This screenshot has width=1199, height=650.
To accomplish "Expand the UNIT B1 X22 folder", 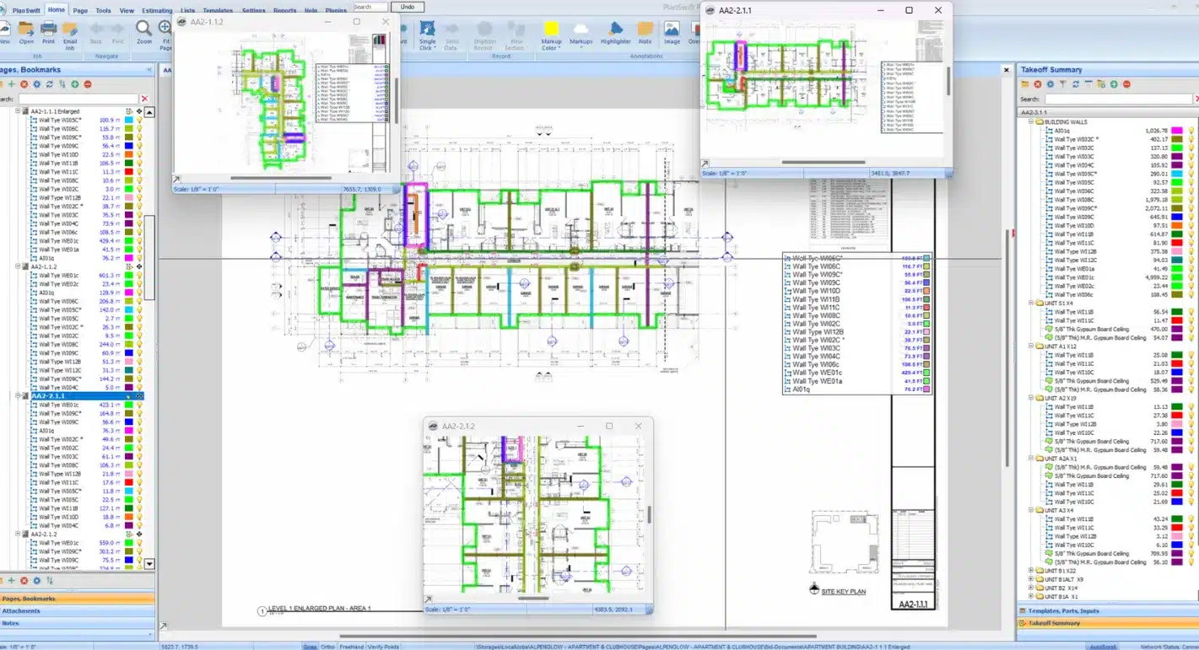I will click(x=1031, y=571).
